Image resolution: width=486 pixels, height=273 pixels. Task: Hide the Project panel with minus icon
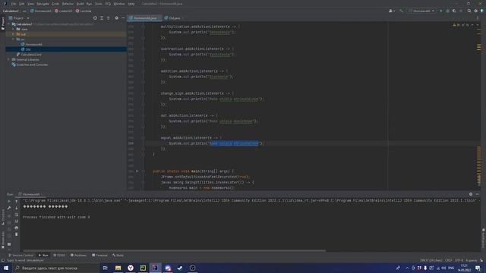point(123,18)
